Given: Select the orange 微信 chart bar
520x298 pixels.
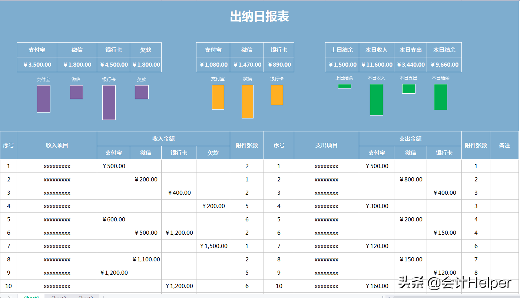Looking at the screenshot, I should tap(247, 102).
